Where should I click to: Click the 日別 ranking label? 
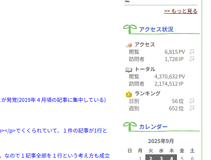pyautogui.click(x=134, y=101)
